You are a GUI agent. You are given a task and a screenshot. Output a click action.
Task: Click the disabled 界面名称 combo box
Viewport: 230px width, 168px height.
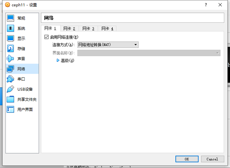(149, 53)
